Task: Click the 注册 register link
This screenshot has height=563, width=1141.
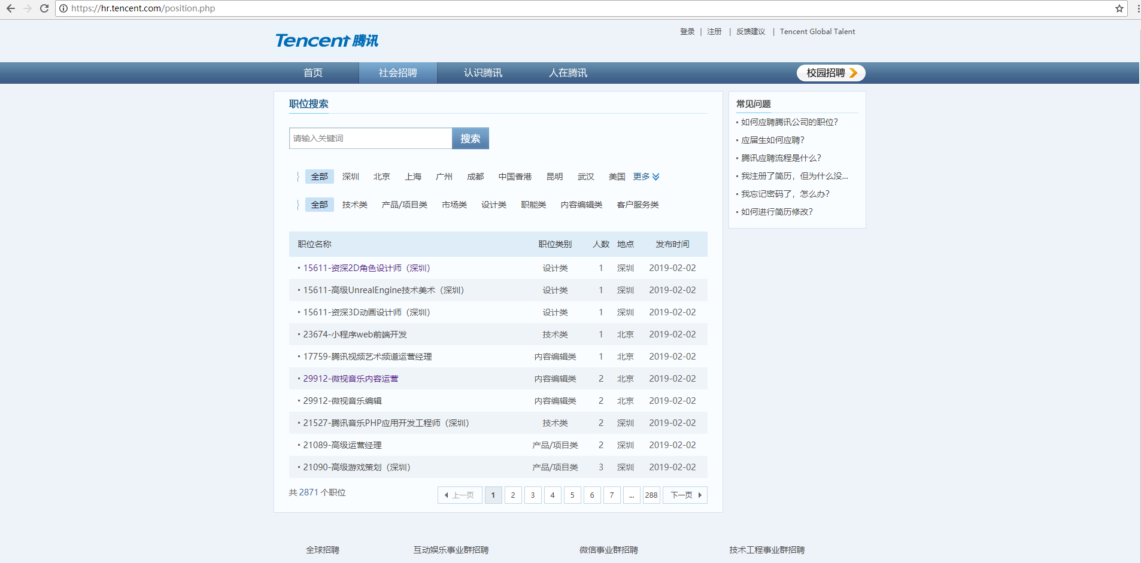Action: pos(714,32)
